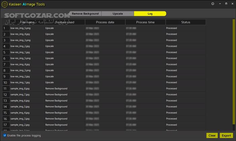Open the Upscale tab

(x=118, y=14)
